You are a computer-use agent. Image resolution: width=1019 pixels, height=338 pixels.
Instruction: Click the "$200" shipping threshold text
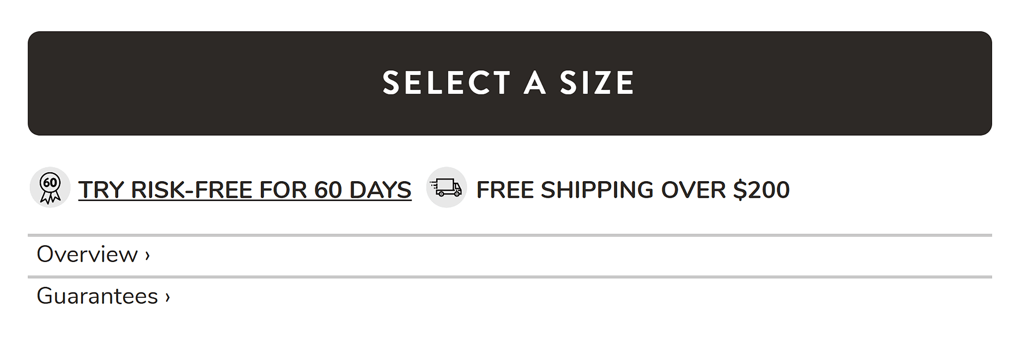pyautogui.click(x=761, y=190)
